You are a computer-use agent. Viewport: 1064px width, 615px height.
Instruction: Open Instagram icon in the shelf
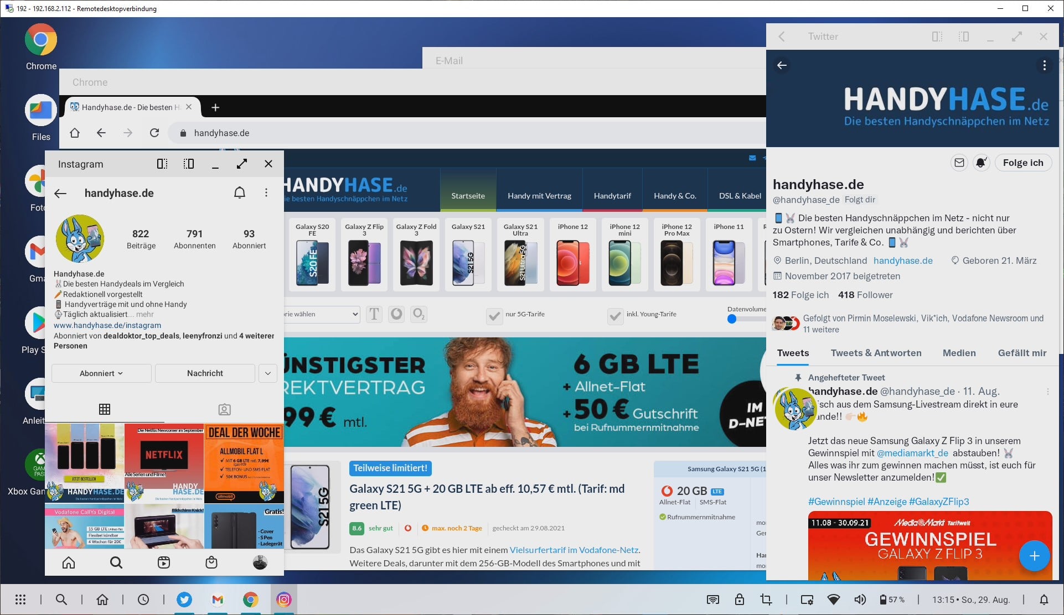coord(283,600)
